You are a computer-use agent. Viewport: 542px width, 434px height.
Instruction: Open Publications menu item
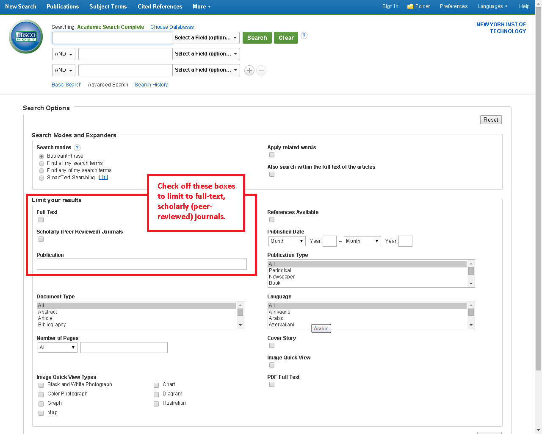(63, 6)
